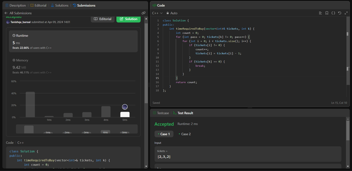Click line number 15 in the editor gutter
352x171 pixels.
[x=157, y=78]
